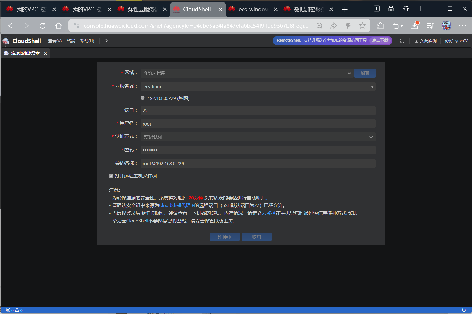Viewport: 472px width, 314px height.
Task: Click the shirt skin icon in title bar
Action: pos(406,9)
